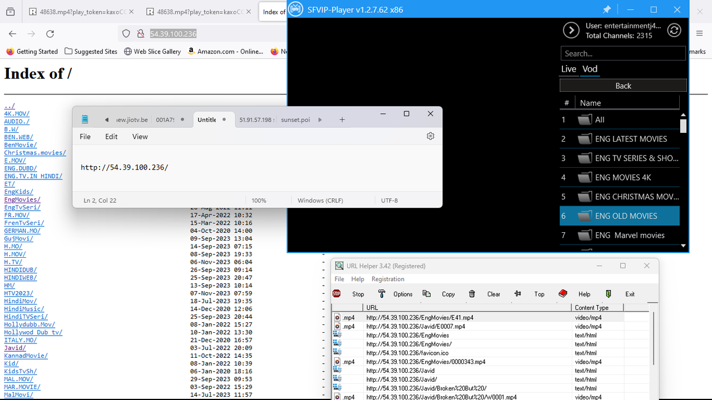Add a new Notepad tab
Screen dimensions: 712x400
coord(342,119)
